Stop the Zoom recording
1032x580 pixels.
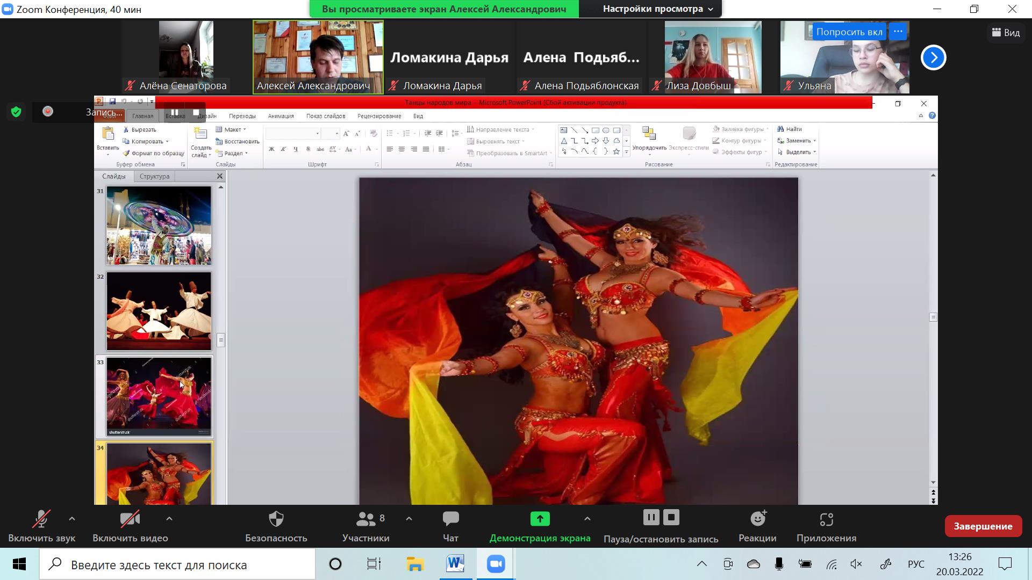point(671,518)
